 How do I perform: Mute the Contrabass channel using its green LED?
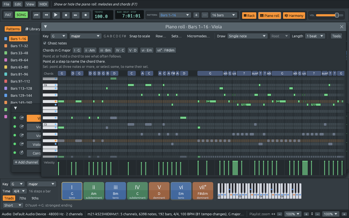pyautogui.click(x=15, y=153)
